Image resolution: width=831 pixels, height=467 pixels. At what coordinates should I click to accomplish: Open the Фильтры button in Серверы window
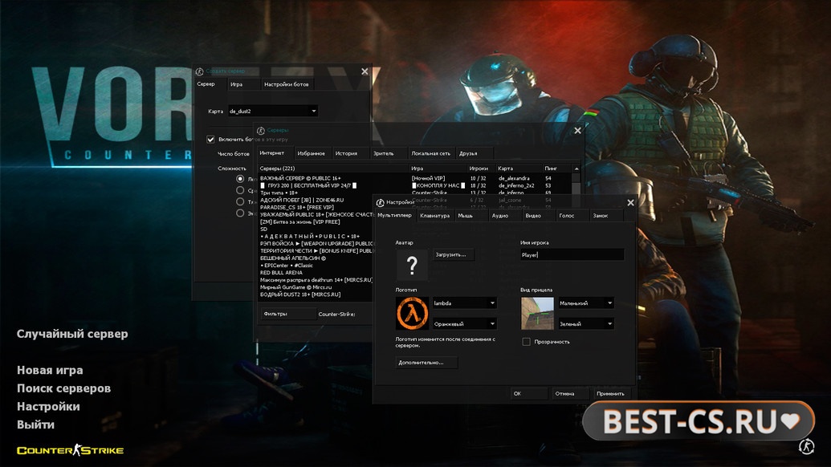(x=288, y=314)
